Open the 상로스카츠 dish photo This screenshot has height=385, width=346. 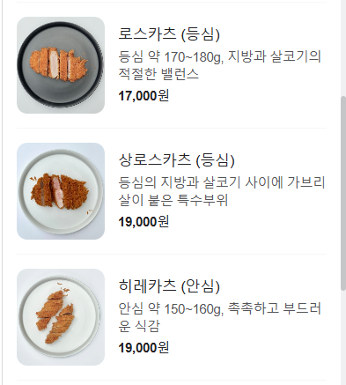pos(61,191)
